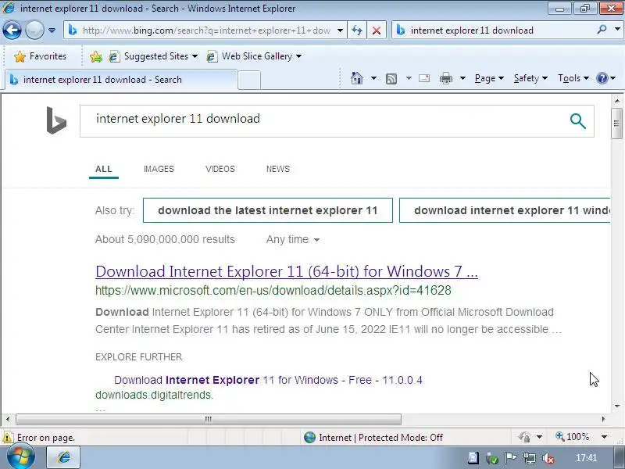Click 'download the latest internet explorer 11' suggestion
The width and height of the screenshot is (625, 469).
coord(268,210)
